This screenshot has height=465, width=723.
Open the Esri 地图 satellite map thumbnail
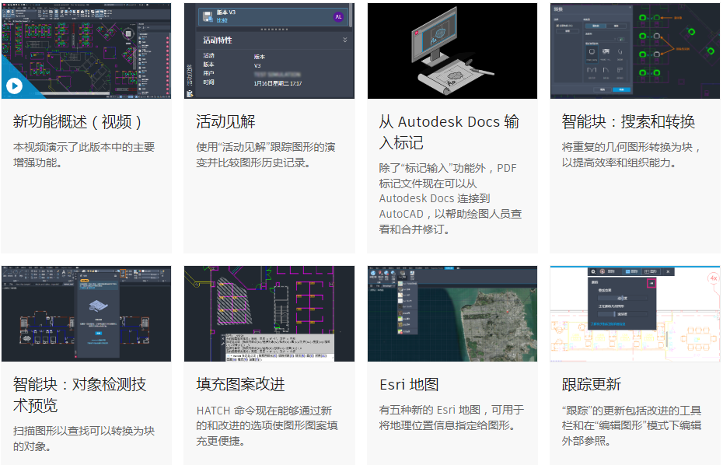click(x=452, y=313)
